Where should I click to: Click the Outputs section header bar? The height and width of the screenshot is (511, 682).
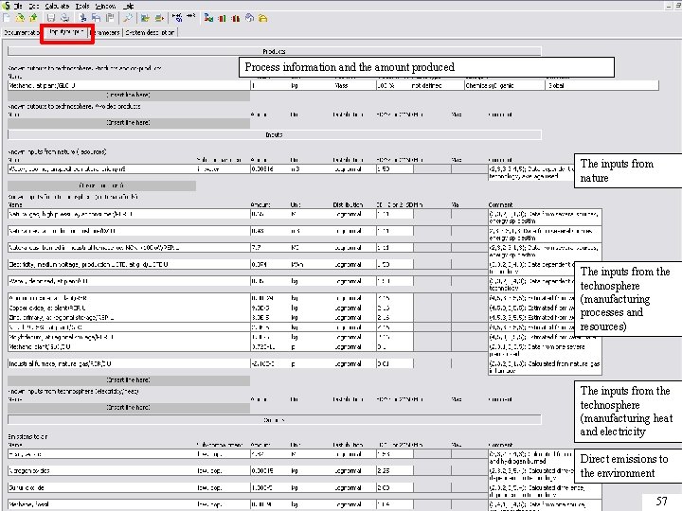pos(275,420)
